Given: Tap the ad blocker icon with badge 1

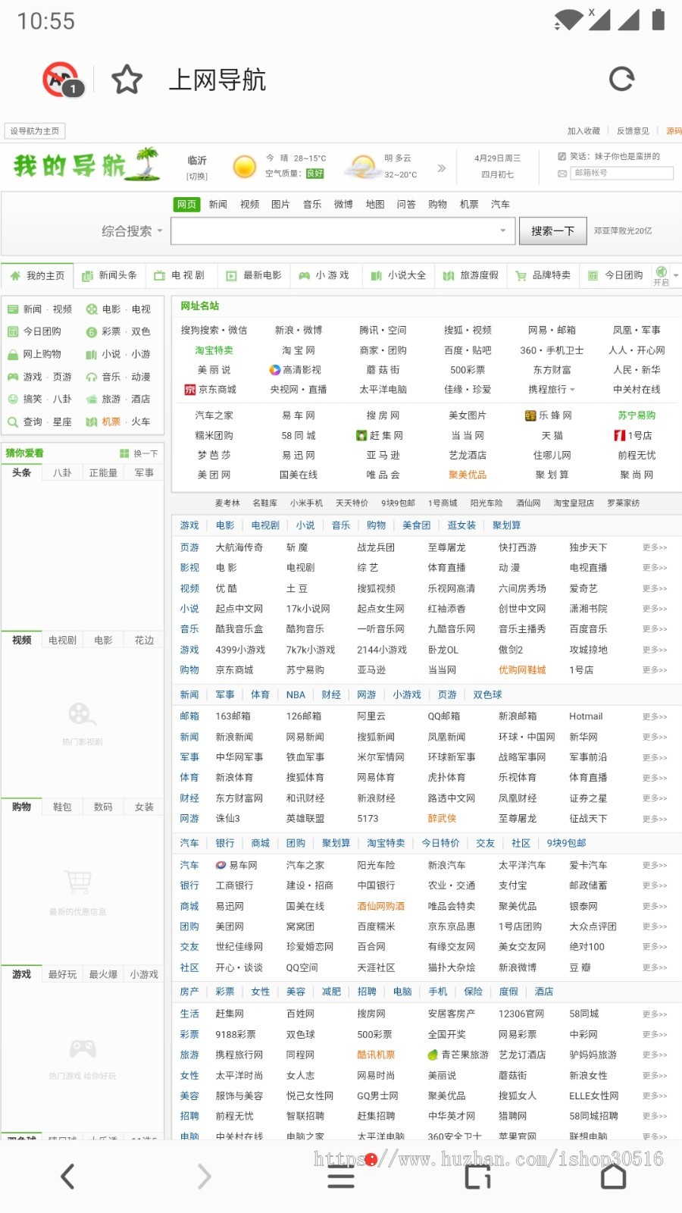Looking at the screenshot, I should [x=61, y=80].
